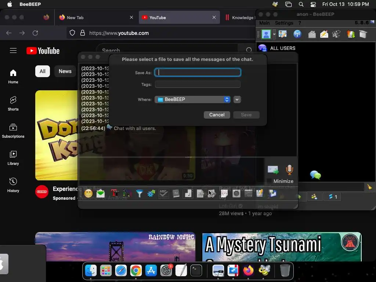Screen dimensions: 376x282
Task: Switch to the users tab at BeeBEEP bottom
Action: pyautogui.click(x=314, y=197)
